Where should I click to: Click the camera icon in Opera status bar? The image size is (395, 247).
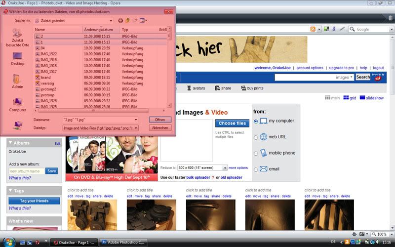coord(362,234)
